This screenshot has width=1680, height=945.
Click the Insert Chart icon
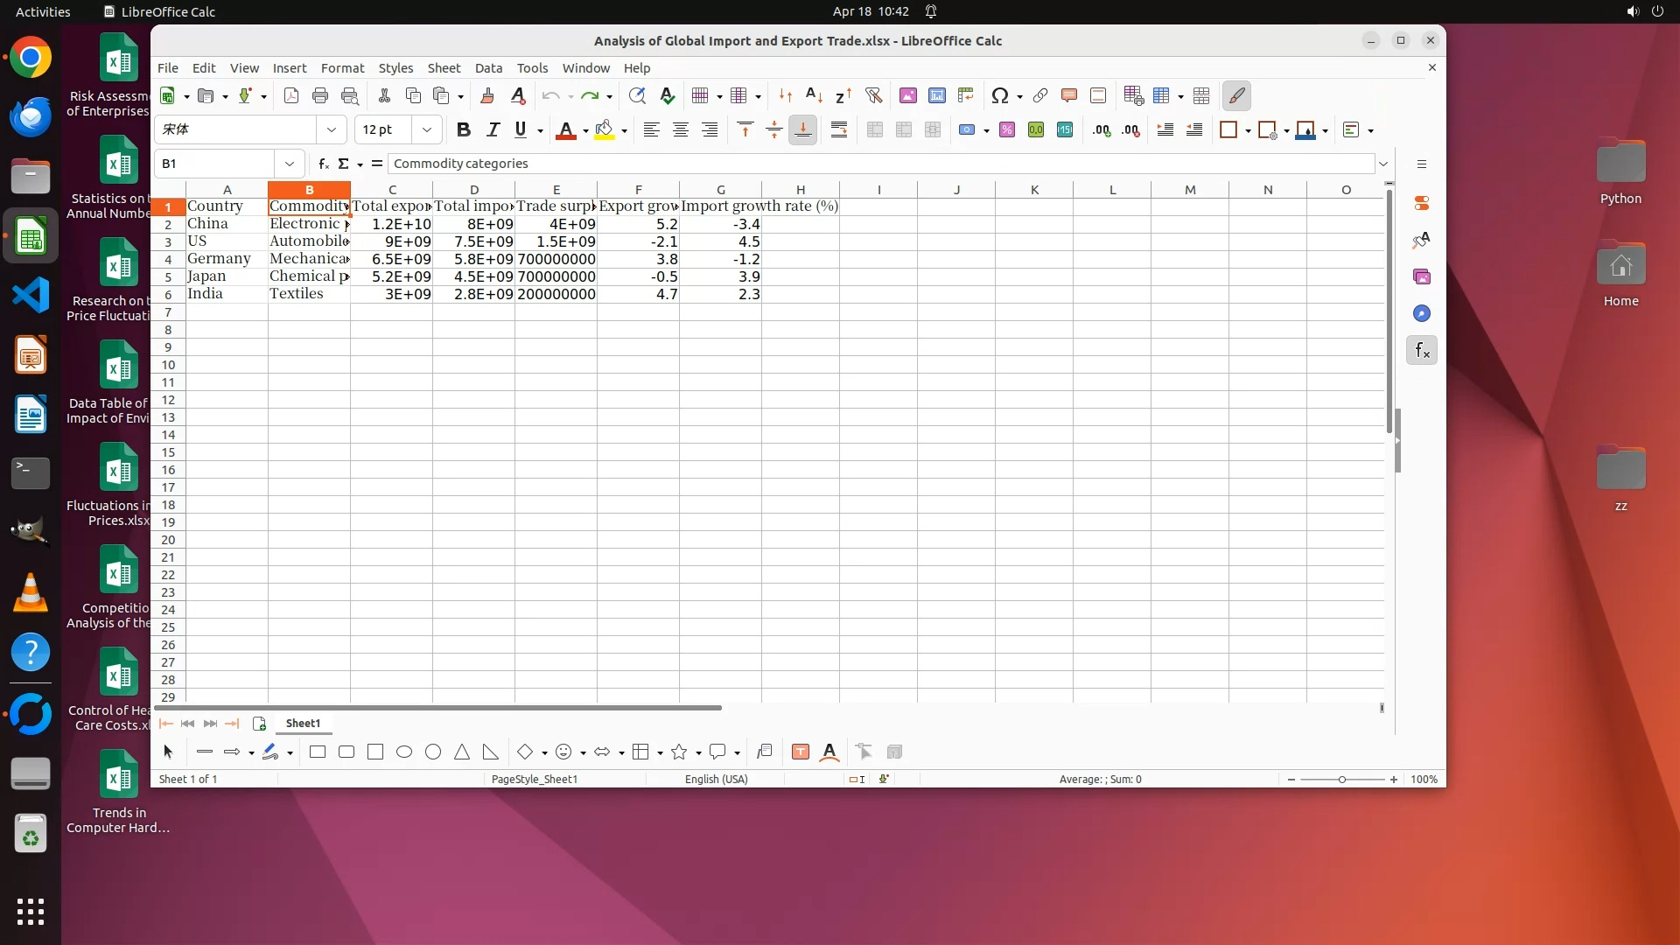(937, 95)
